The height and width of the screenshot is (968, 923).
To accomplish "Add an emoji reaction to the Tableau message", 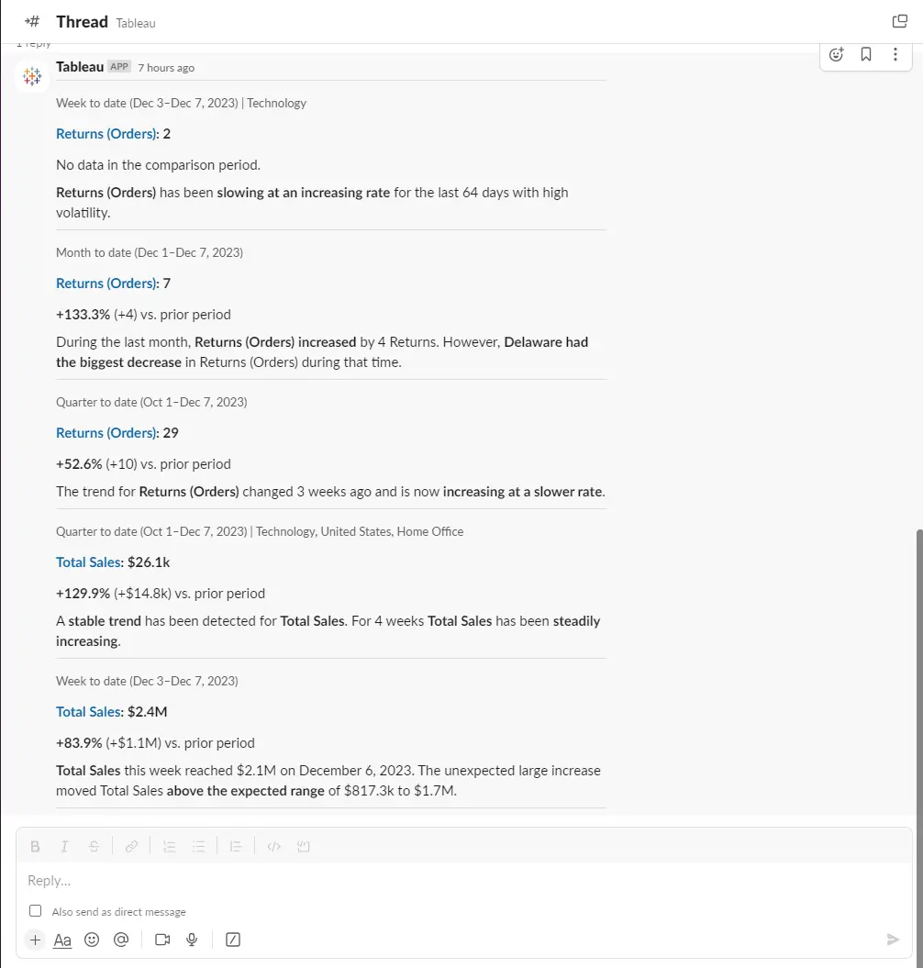I will pos(836,54).
